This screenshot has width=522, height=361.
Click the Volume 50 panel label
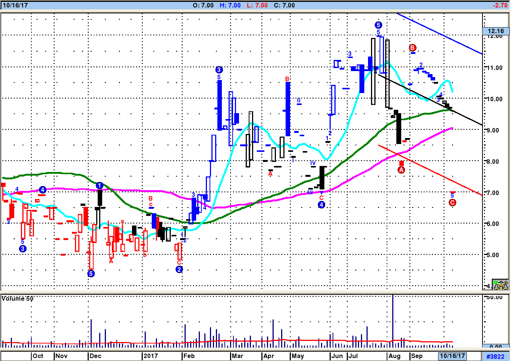coord(18,298)
